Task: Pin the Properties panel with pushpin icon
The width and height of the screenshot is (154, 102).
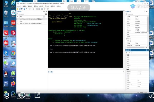Action: pyautogui.click(x=146, y=50)
